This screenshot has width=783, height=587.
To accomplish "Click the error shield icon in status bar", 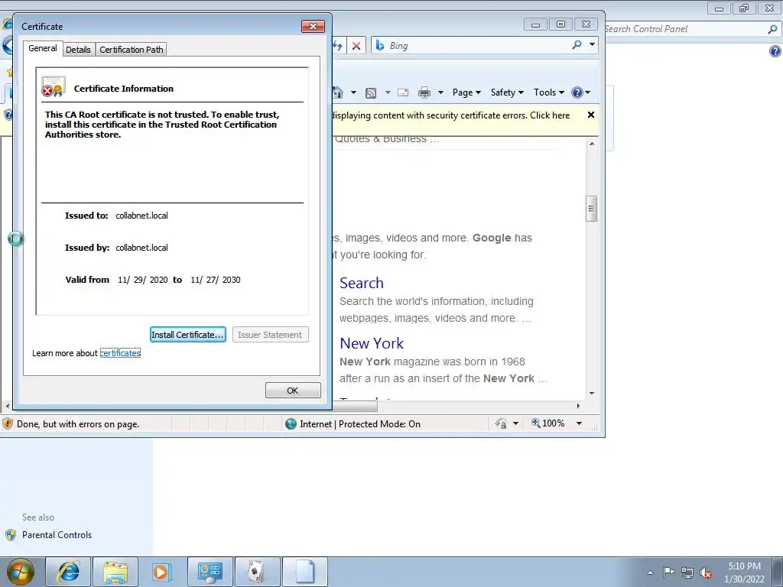I will (x=8, y=423).
